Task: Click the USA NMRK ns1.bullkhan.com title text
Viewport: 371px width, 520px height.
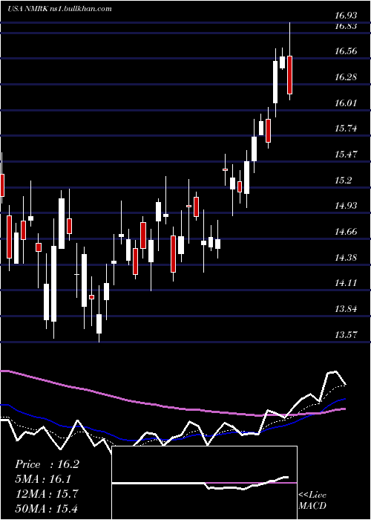Action: click(59, 9)
